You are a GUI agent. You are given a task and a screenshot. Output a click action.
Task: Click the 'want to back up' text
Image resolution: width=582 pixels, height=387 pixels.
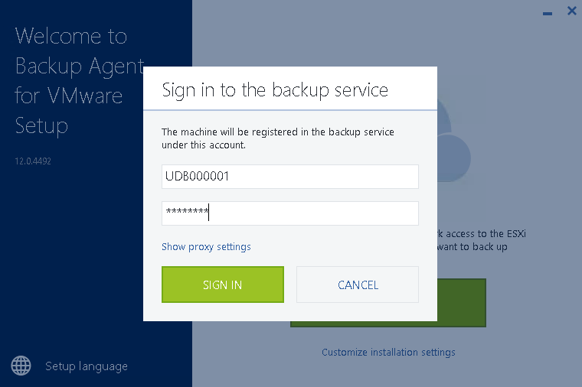472,247
